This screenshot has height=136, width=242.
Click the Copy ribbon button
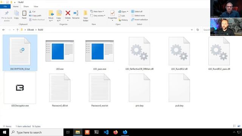coord(16,15)
